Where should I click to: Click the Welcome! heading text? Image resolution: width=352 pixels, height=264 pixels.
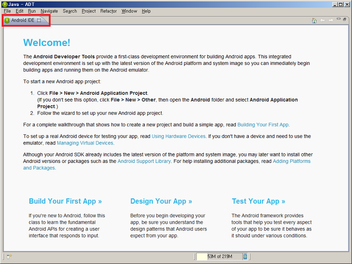click(47, 43)
